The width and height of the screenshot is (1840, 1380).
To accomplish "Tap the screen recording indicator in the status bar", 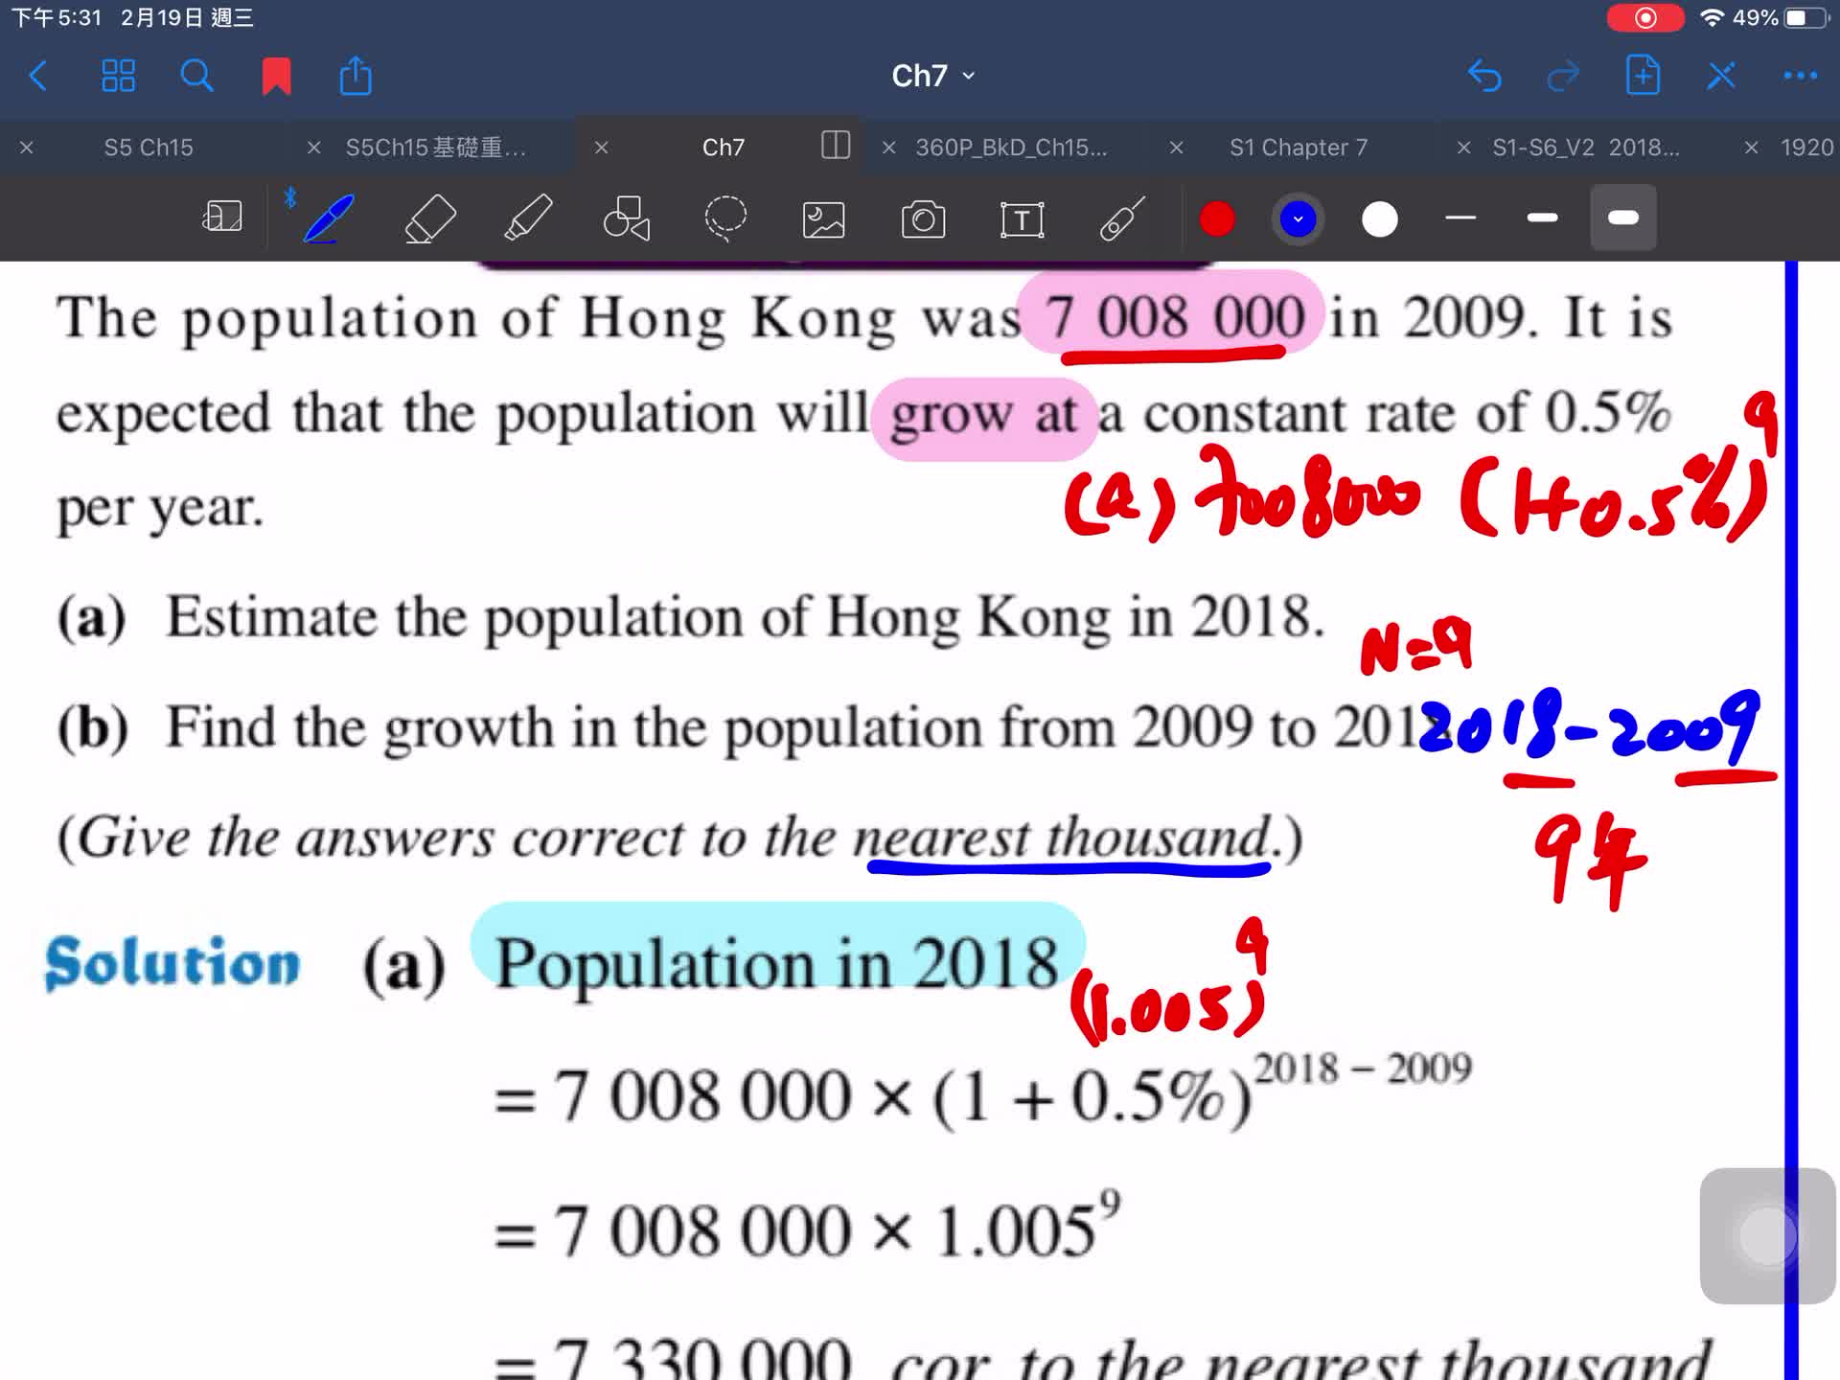I will click(x=1644, y=16).
